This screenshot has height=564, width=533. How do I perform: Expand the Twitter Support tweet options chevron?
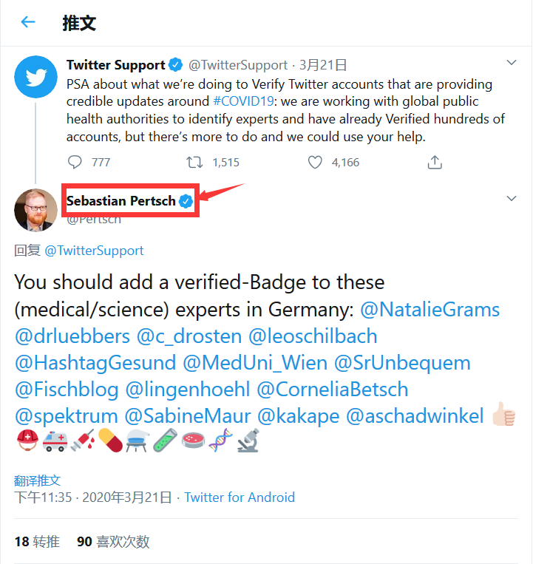coord(511,62)
